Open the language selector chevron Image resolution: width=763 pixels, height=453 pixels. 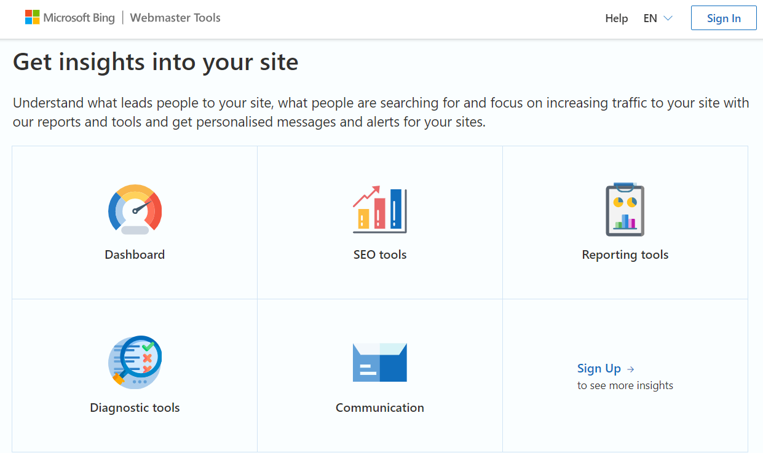pos(668,18)
